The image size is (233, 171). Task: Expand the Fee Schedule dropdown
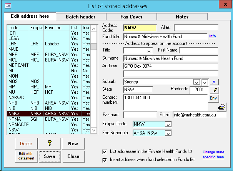tap(168, 133)
